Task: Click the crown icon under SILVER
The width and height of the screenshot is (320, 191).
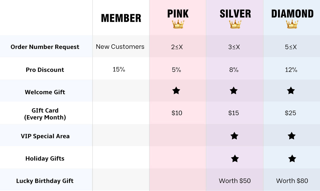Action: tap(235, 24)
